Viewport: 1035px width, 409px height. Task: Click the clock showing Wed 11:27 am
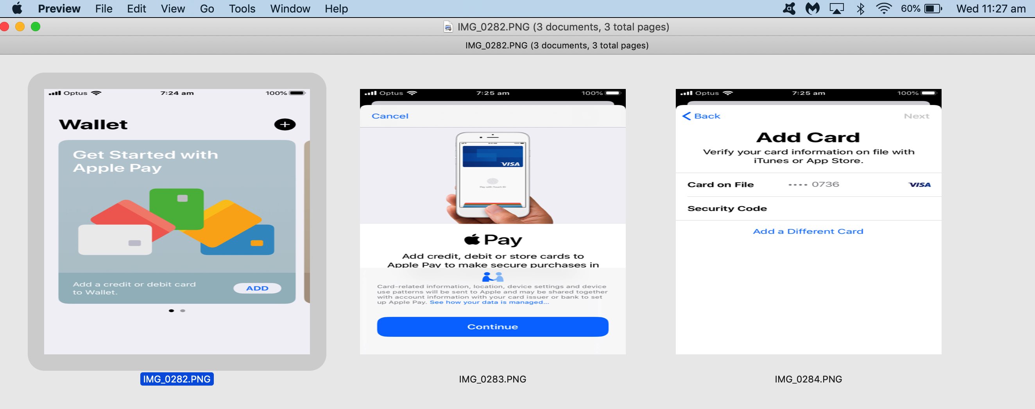pos(991,9)
